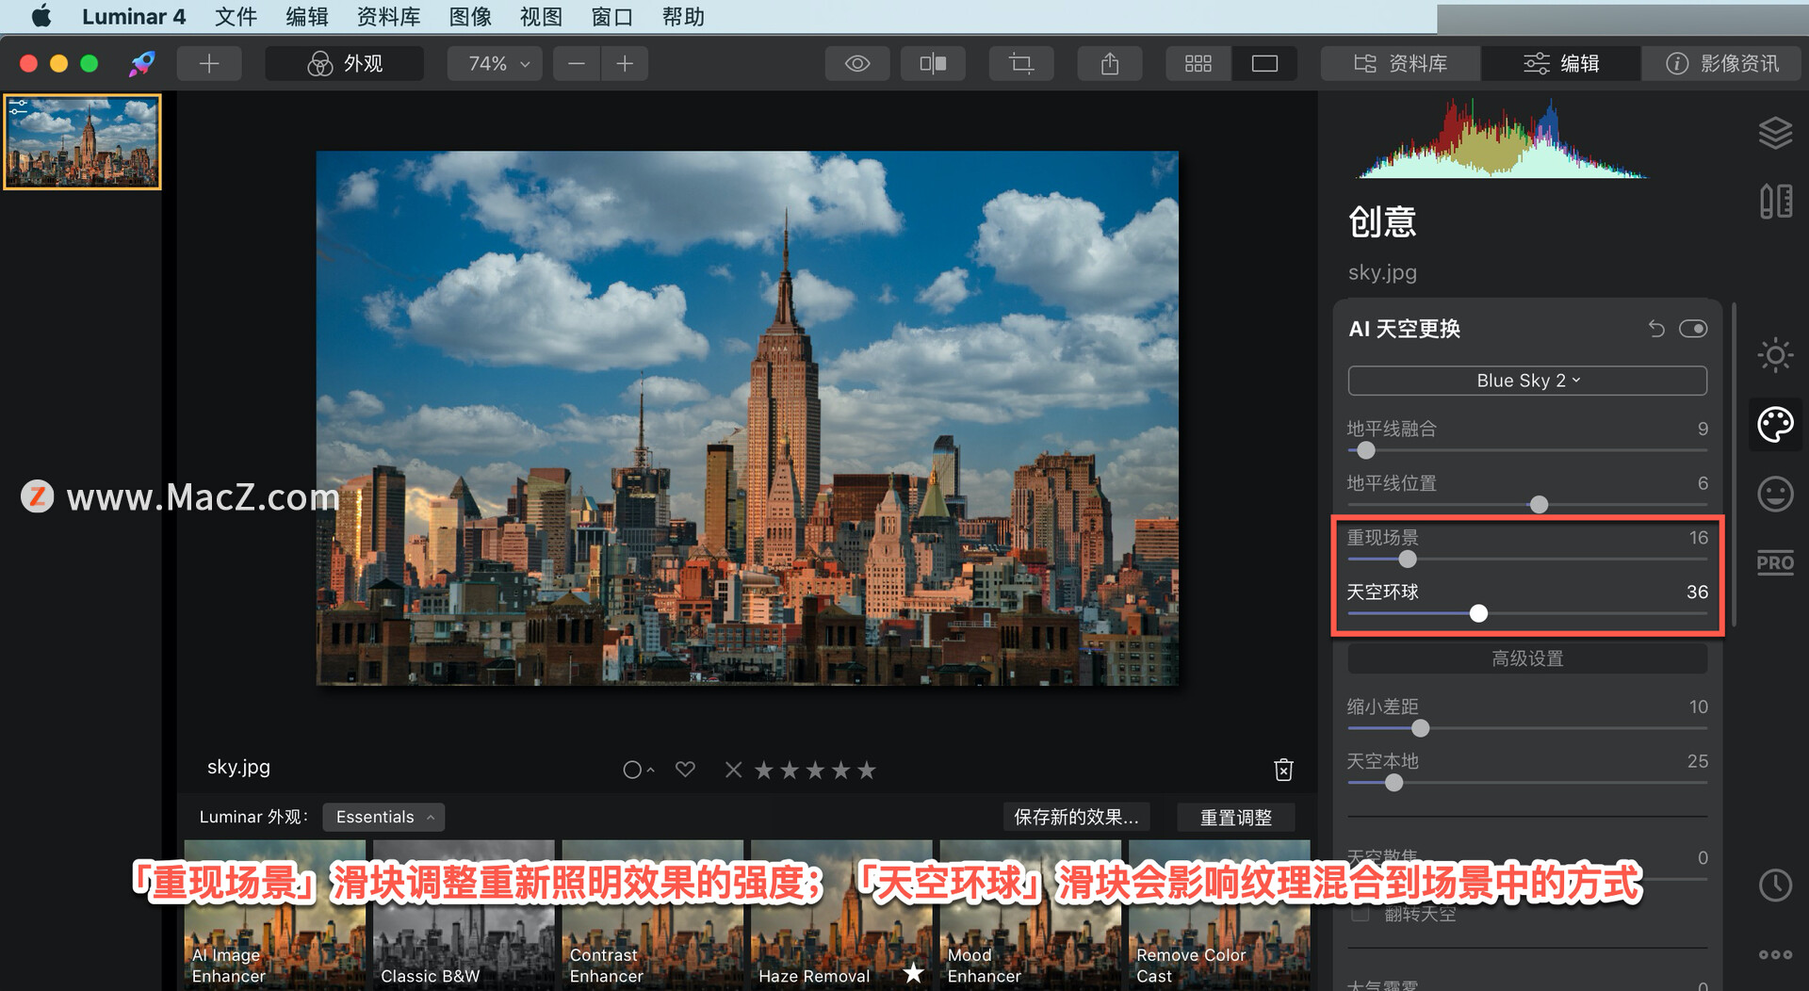Open the 帮助 menu
The image size is (1809, 991).
[x=683, y=16]
